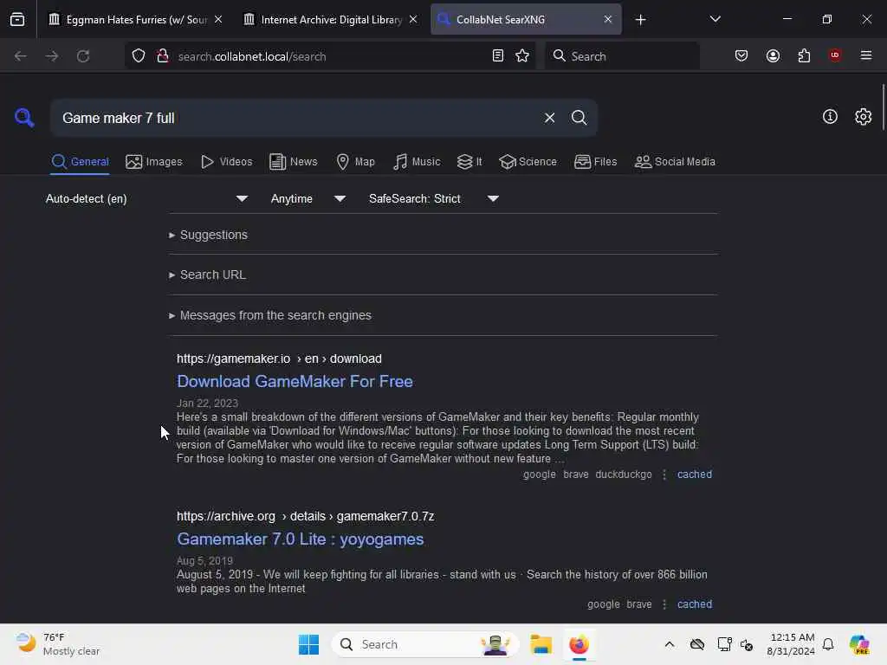The width and height of the screenshot is (887, 665).
Task: Select the Social Media search category
Action: tap(675, 162)
